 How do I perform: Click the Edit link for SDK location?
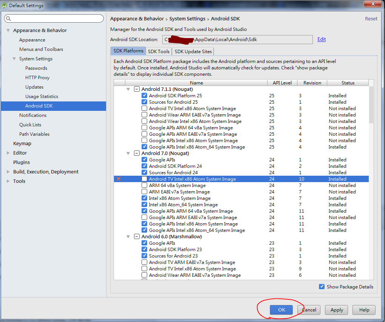click(x=322, y=39)
